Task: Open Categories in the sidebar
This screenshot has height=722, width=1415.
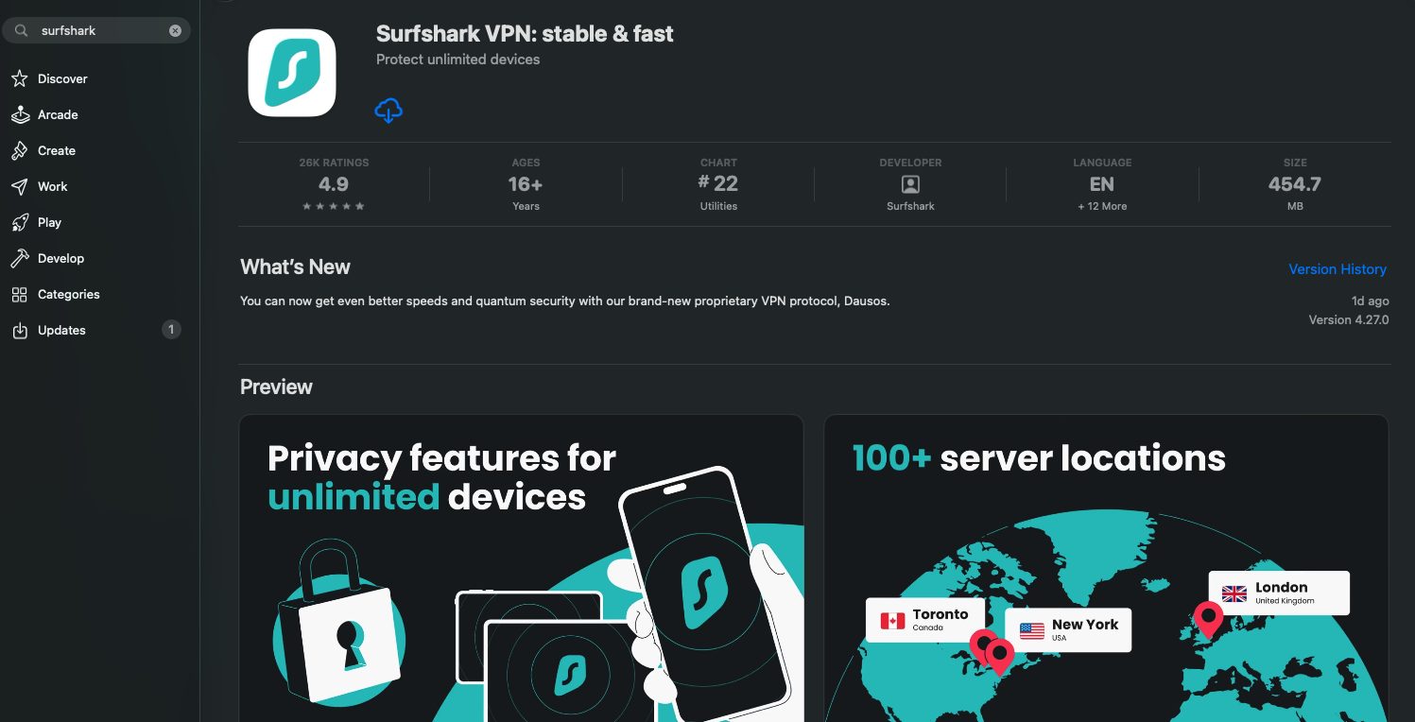Action: [x=68, y=295]
